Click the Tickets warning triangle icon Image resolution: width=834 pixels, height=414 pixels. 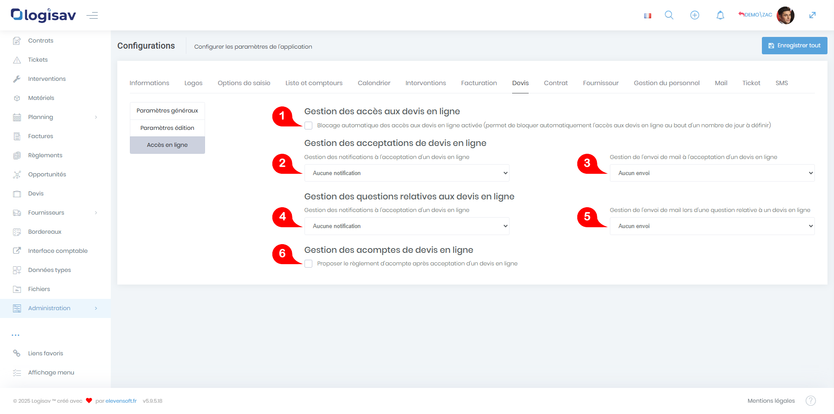point(17,60)
